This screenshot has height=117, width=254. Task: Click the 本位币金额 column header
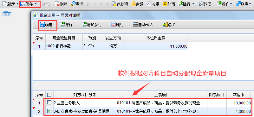click(156, 38)
